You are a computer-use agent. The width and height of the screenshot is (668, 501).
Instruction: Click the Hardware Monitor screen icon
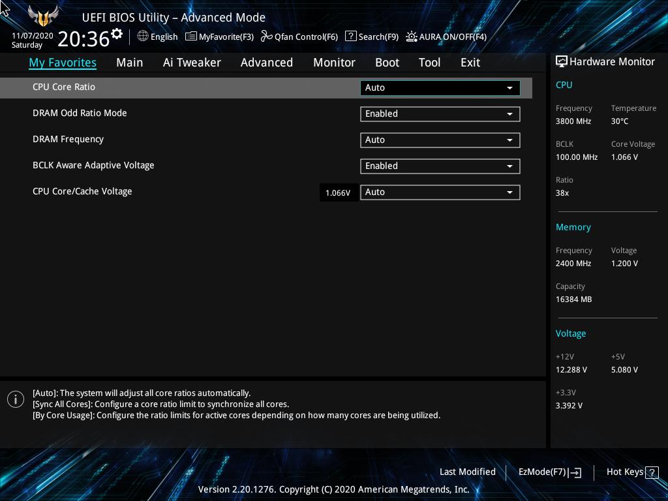tap(562, 62)
